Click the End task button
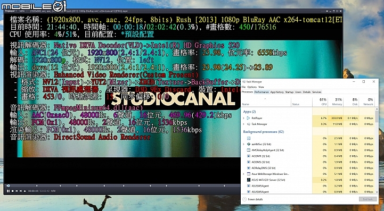 click(368, 199)
